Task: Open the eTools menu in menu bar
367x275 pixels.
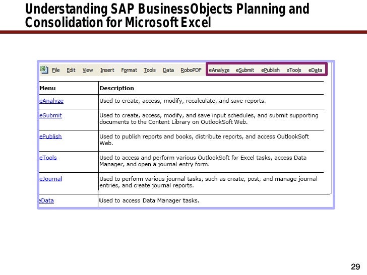Action: tap(294, 70)
